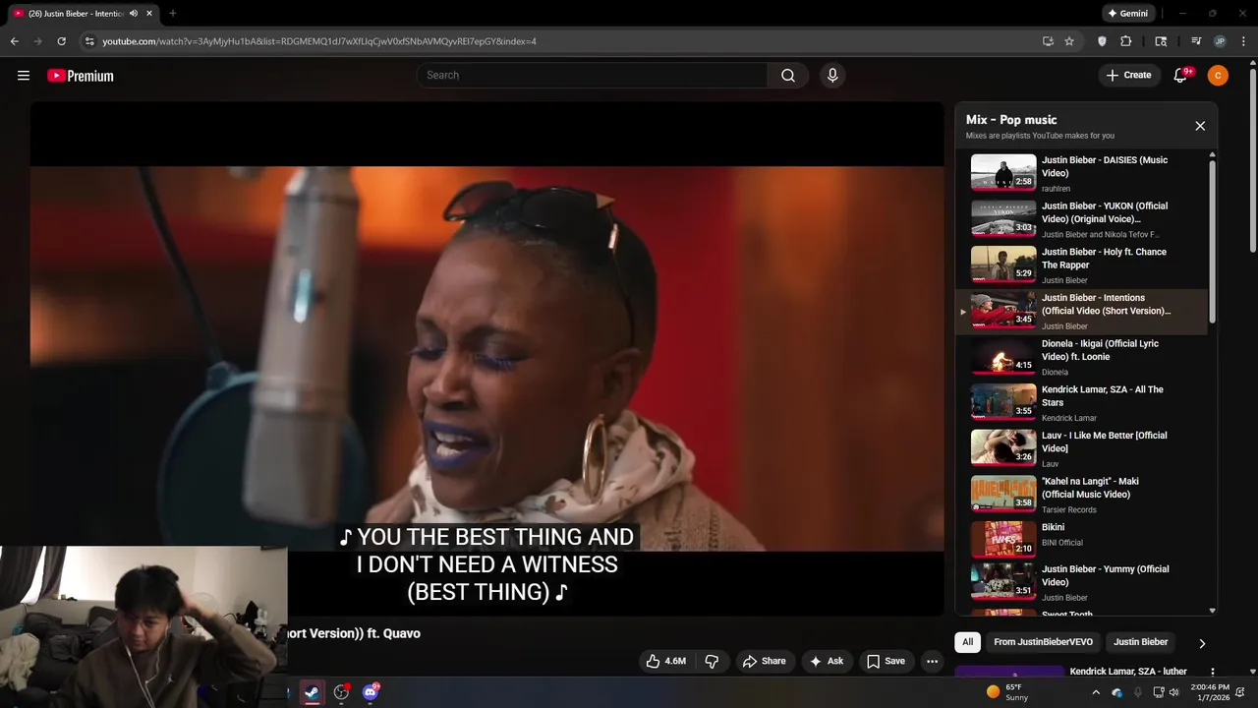This screenshot has width=1258, height=708.
Task: Play Justin Bieber - Yummy from mix
Action: [x=1081, y=582]
